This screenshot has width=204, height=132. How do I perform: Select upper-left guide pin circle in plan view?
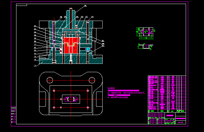50,80
